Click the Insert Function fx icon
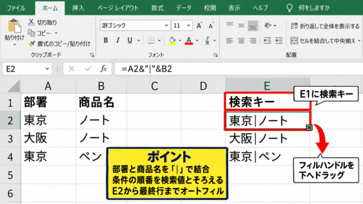Viewport: 363px width, 204px height. [103, 69]
